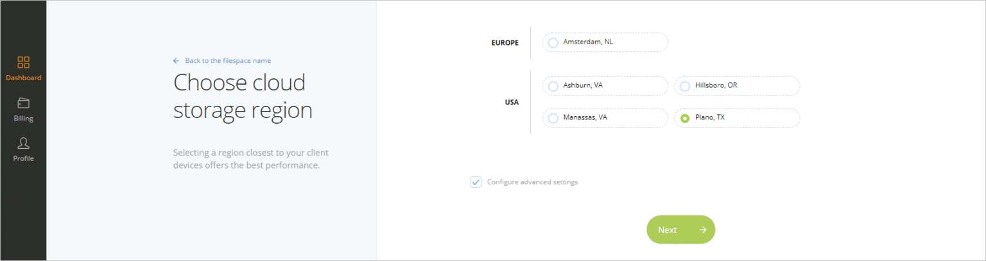Image resolution: width=986 pixels, height=261 pixels.
Task: Click the Hillsboro, OR region option box
Action: coord(737,86)
